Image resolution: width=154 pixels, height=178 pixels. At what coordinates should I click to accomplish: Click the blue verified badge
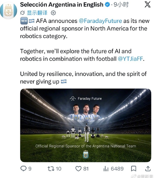tap(107, 5)
